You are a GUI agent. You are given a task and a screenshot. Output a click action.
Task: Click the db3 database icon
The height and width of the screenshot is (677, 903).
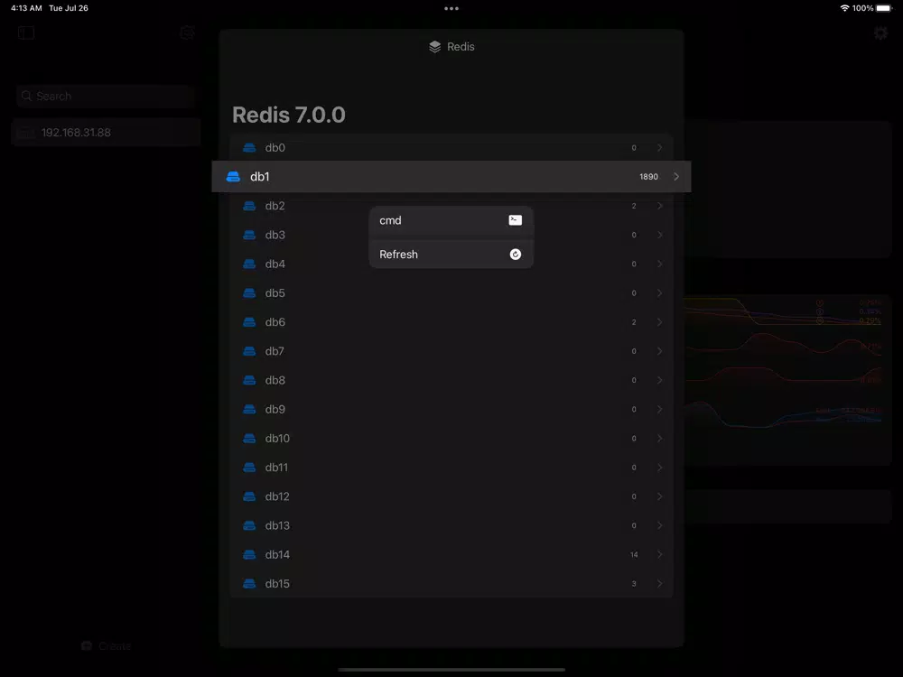[249, 235]
